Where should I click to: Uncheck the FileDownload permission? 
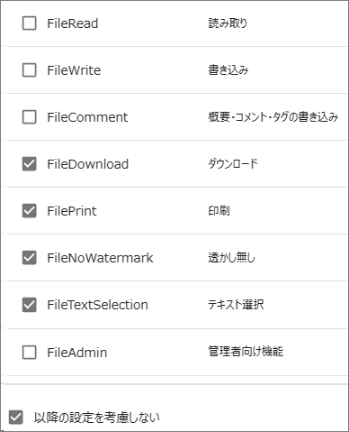tap(30, 164)
